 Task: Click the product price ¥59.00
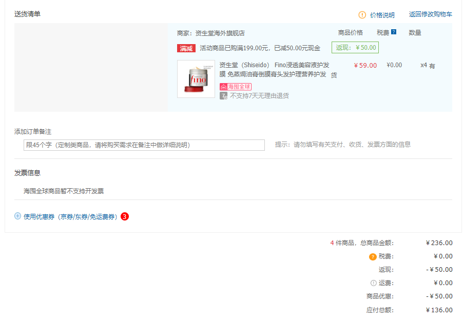tap(365, 66)
